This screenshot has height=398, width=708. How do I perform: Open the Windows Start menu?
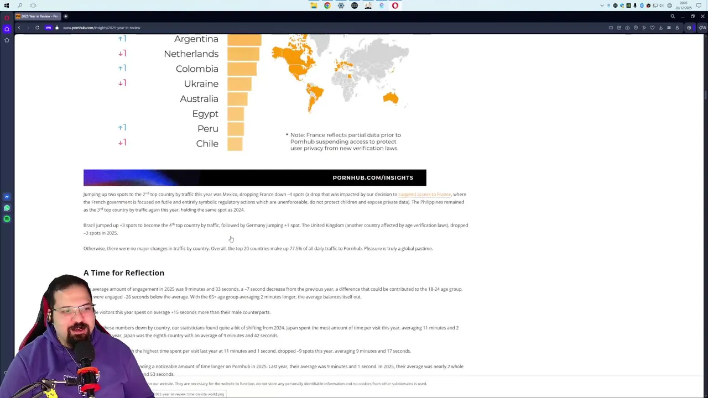click(7, 6)
